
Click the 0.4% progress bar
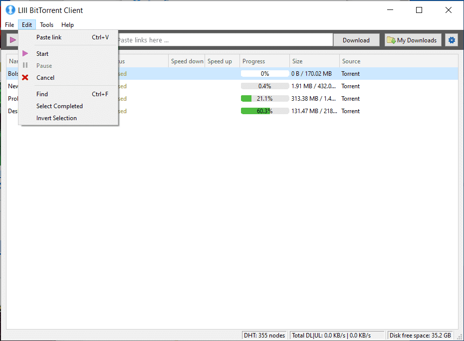(265, 86)
